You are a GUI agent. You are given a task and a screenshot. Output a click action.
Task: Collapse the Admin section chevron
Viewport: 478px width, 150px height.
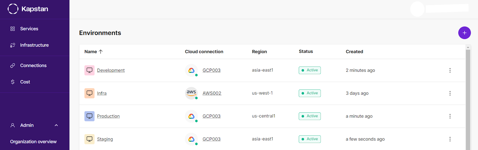[x=56, y=126]
